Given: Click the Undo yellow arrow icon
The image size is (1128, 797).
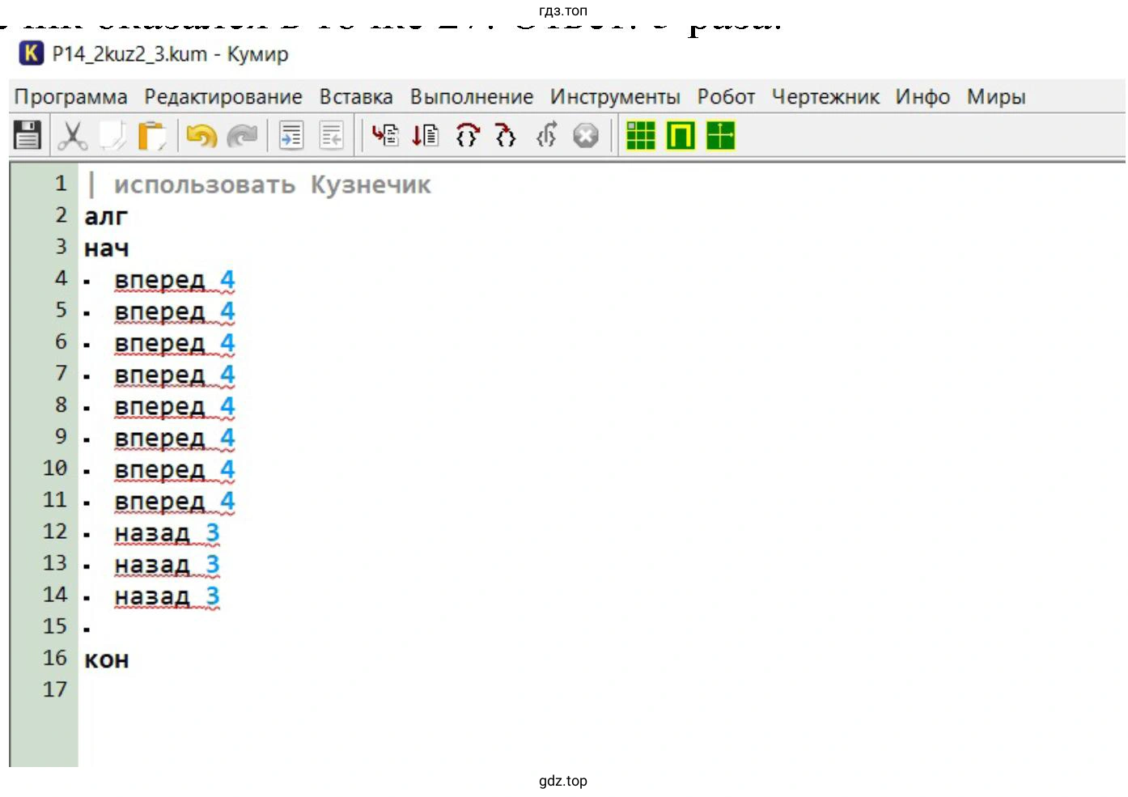Looking at the screenshot, I should click(201, 135).
